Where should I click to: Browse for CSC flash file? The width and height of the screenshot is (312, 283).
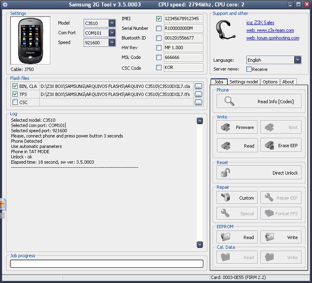tap(198, 102)
